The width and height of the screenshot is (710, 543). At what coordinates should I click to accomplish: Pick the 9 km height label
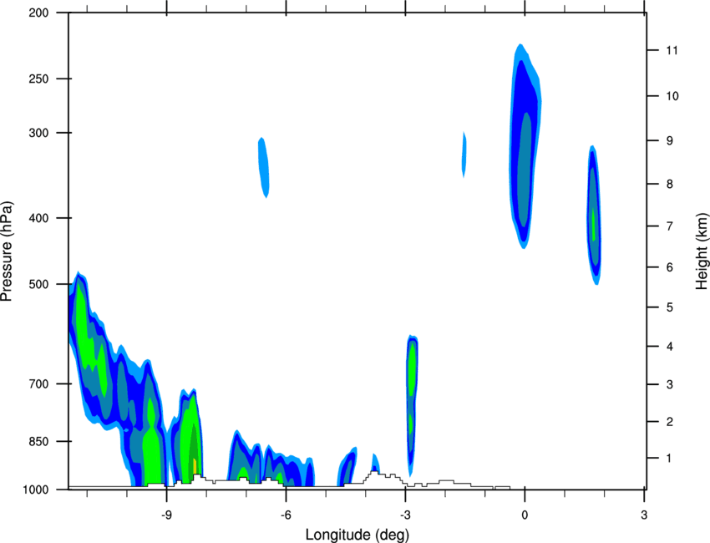tap(669, 141)
